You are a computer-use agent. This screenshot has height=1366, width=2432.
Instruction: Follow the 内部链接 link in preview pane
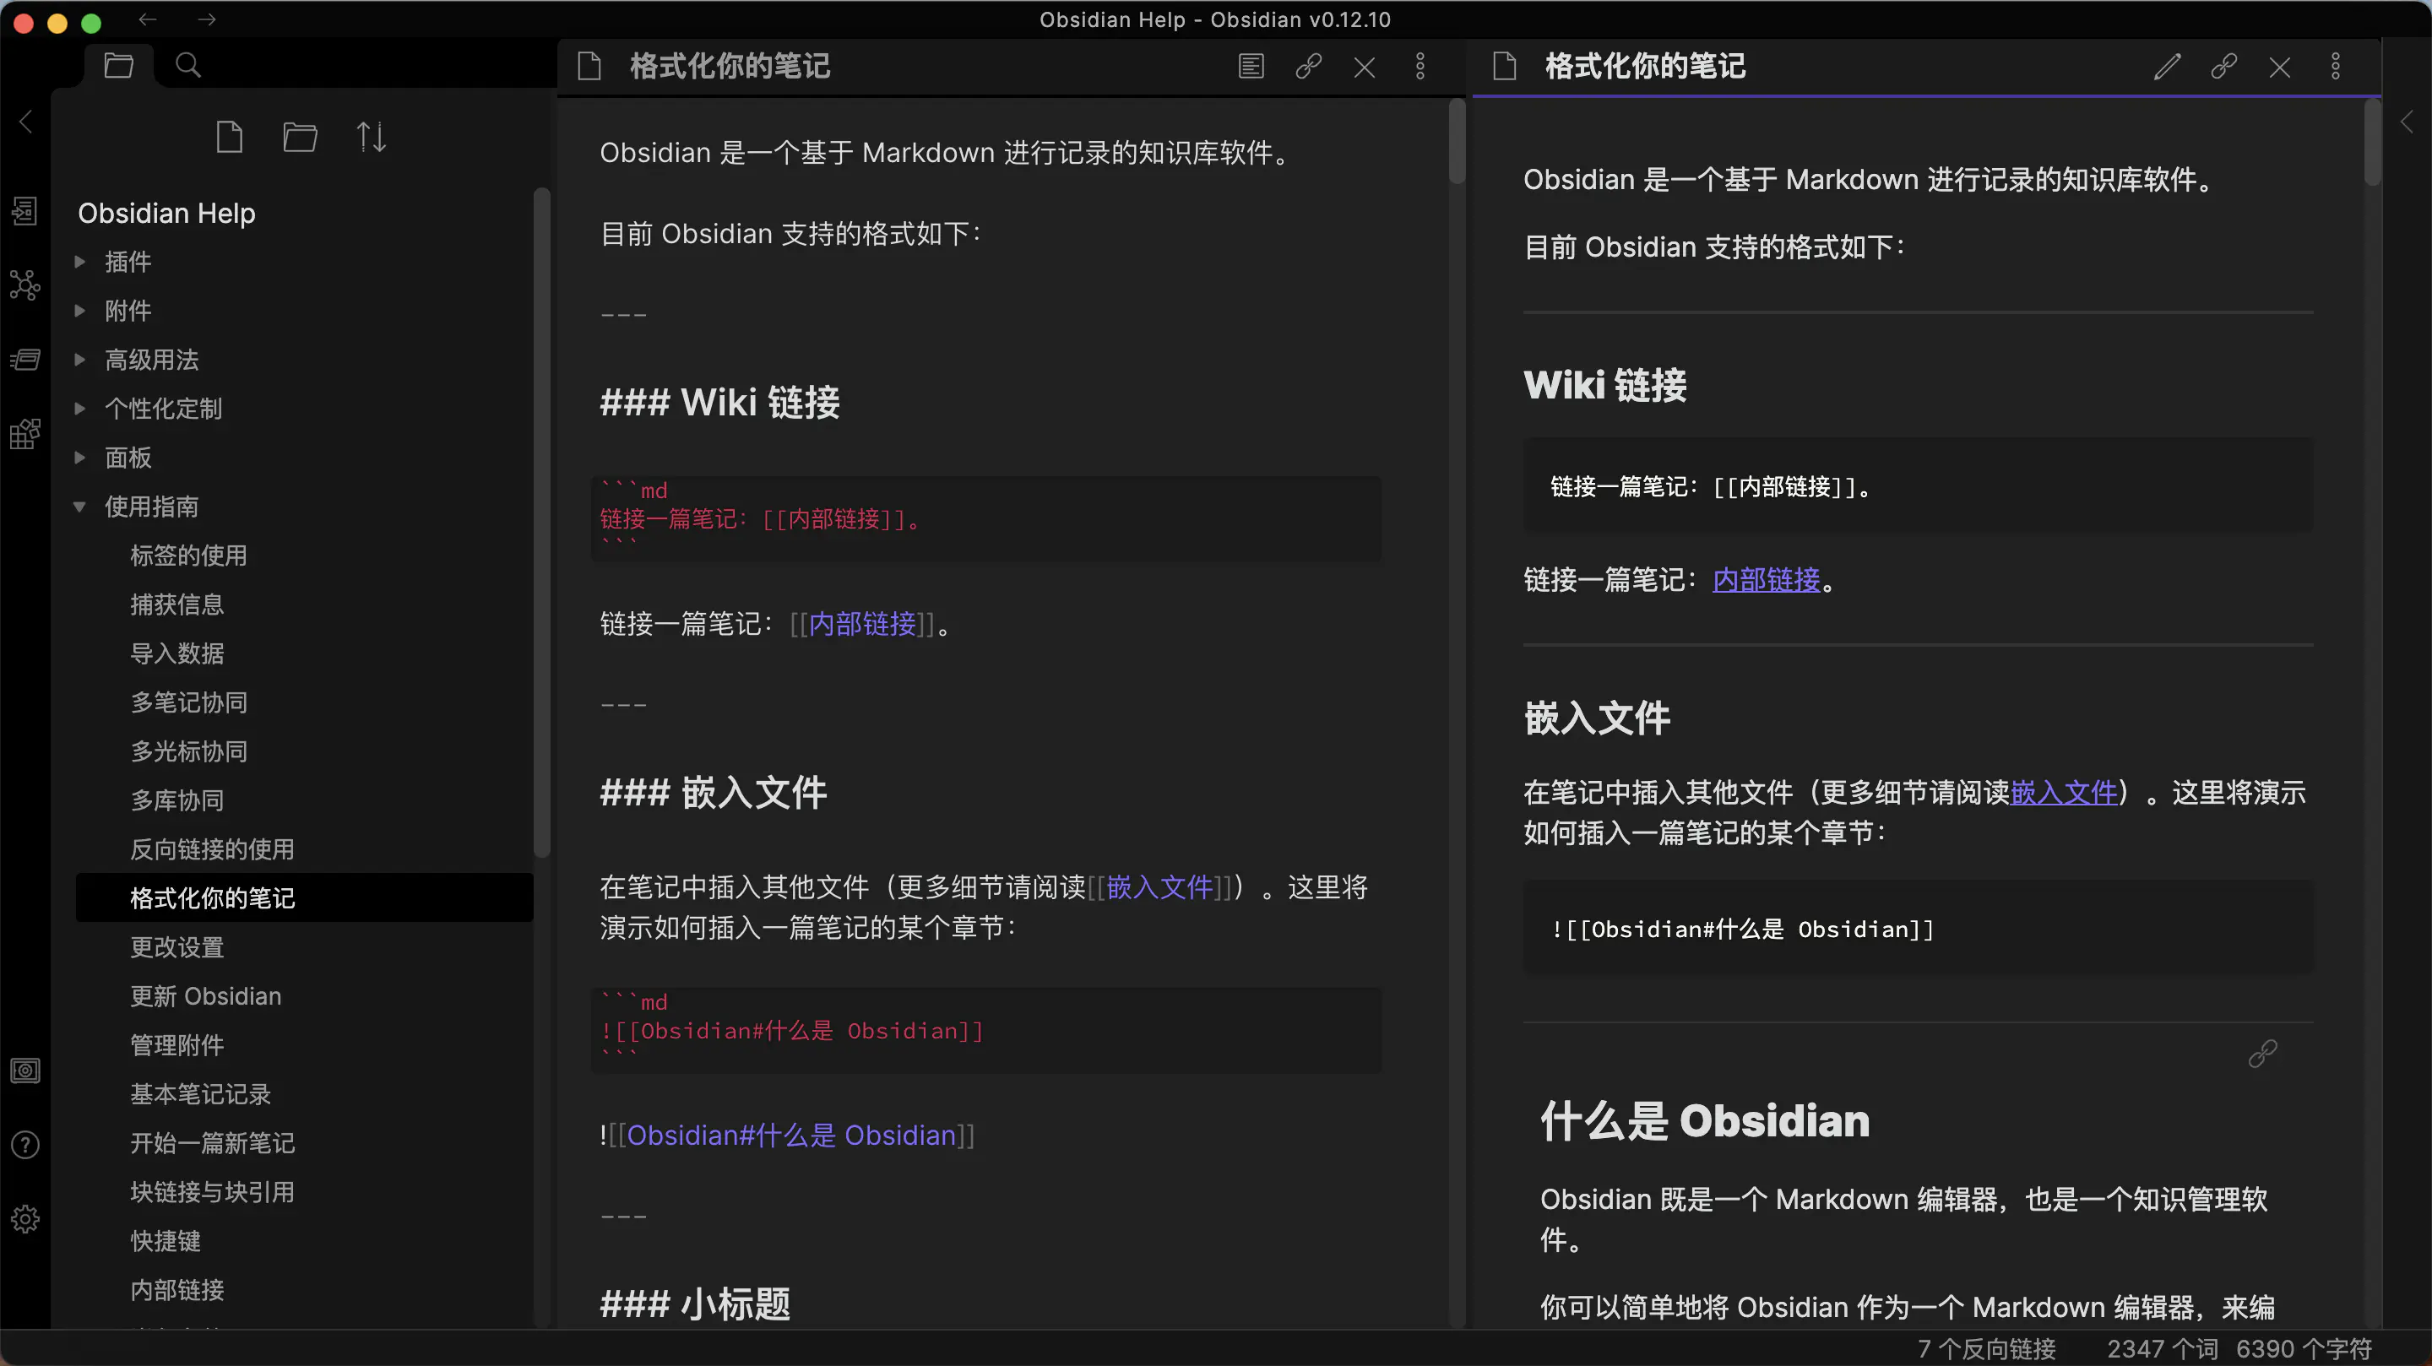(x=1767, y=580)
